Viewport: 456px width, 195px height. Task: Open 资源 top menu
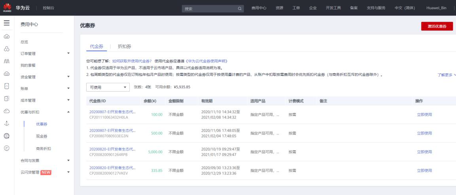click(x=279, y=8)
